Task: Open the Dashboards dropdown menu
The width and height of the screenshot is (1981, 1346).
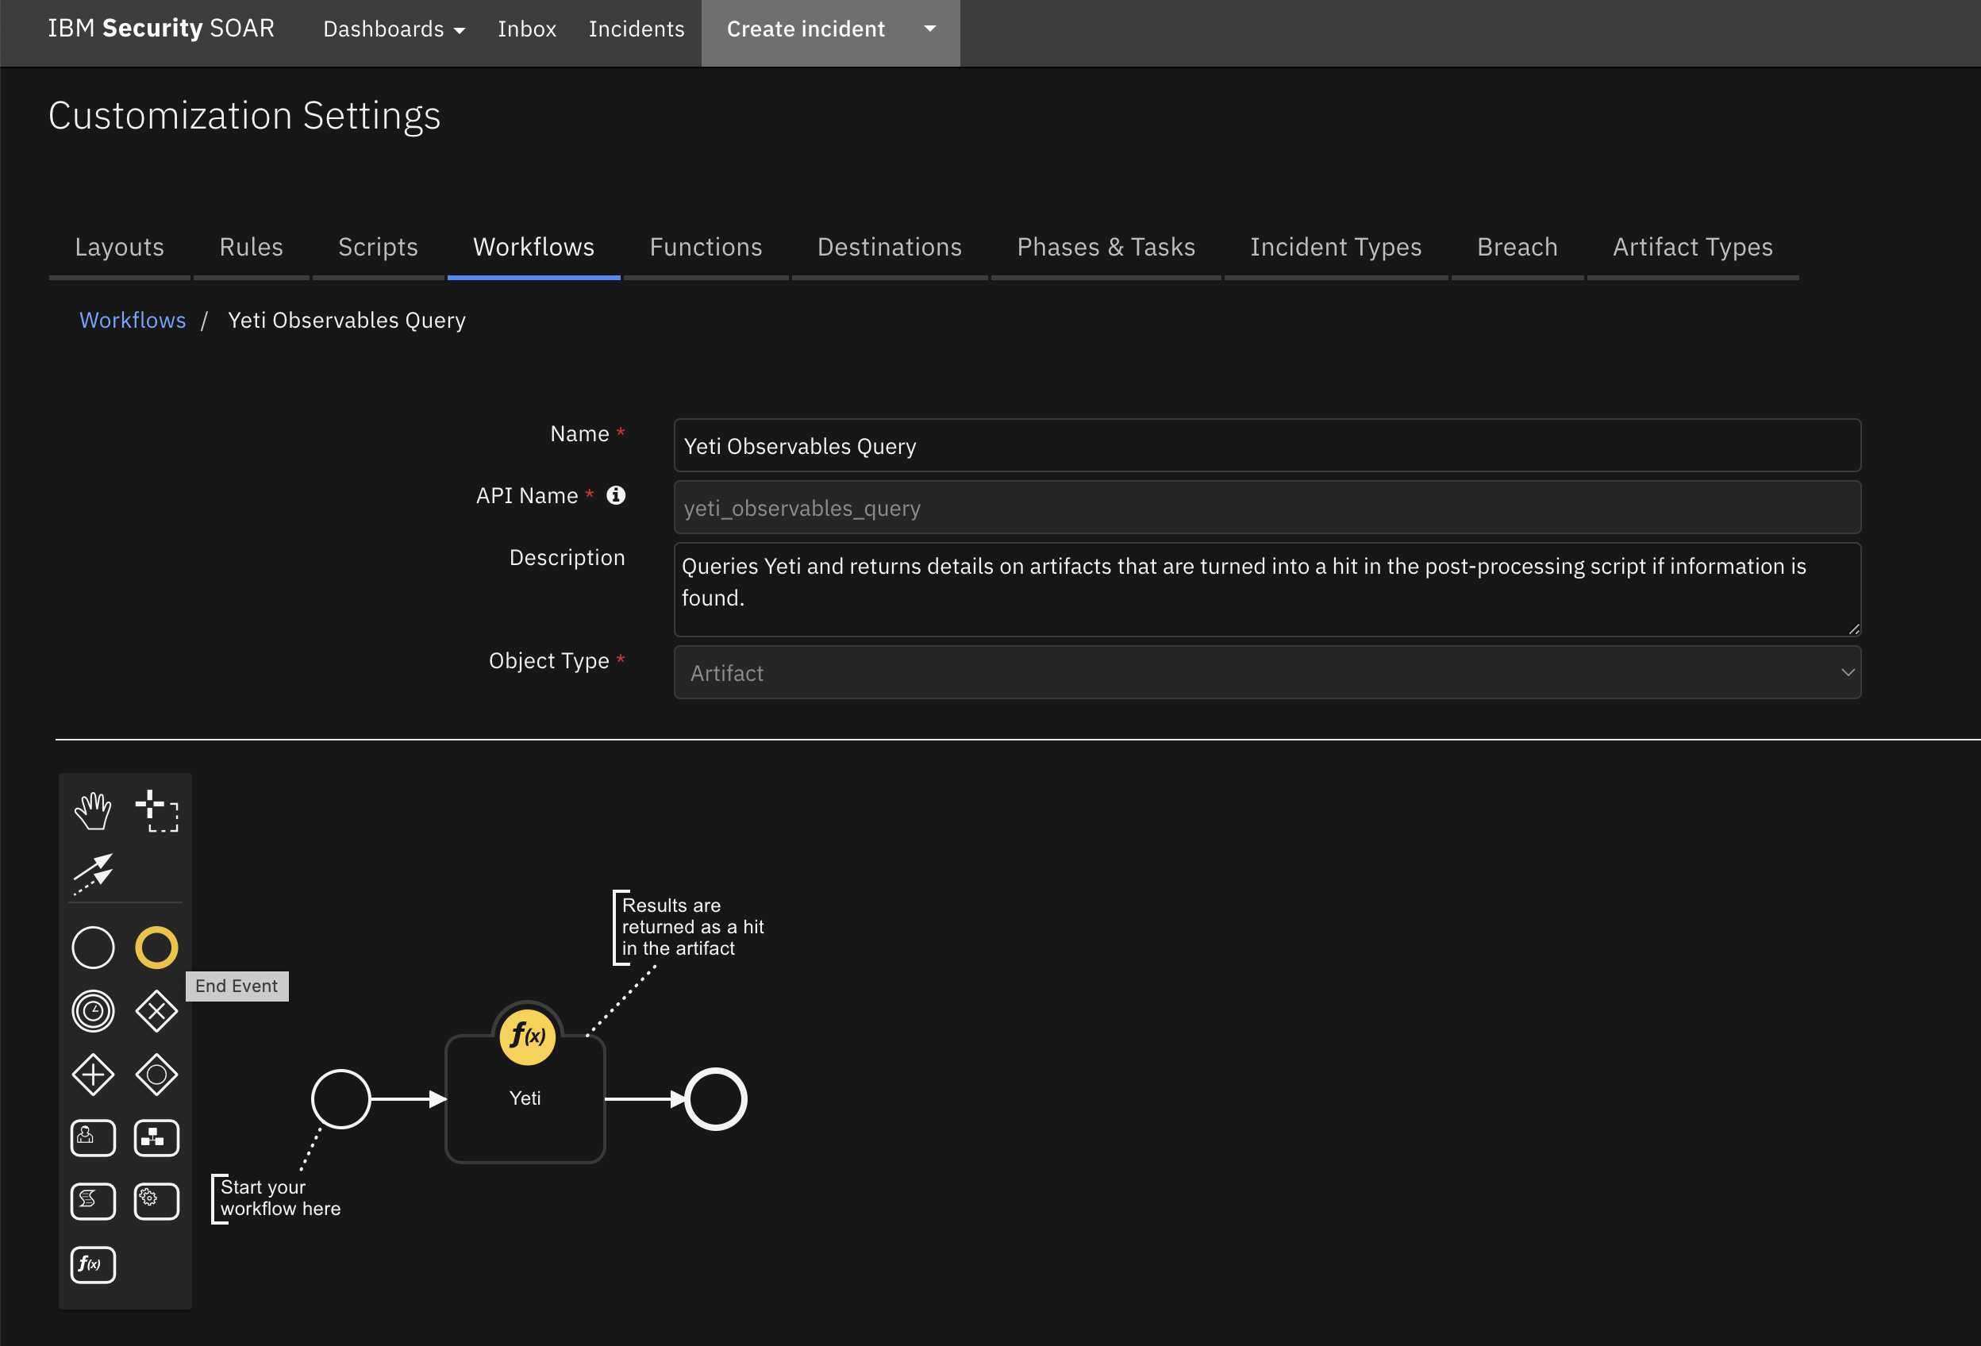Action: click(394, 29)
